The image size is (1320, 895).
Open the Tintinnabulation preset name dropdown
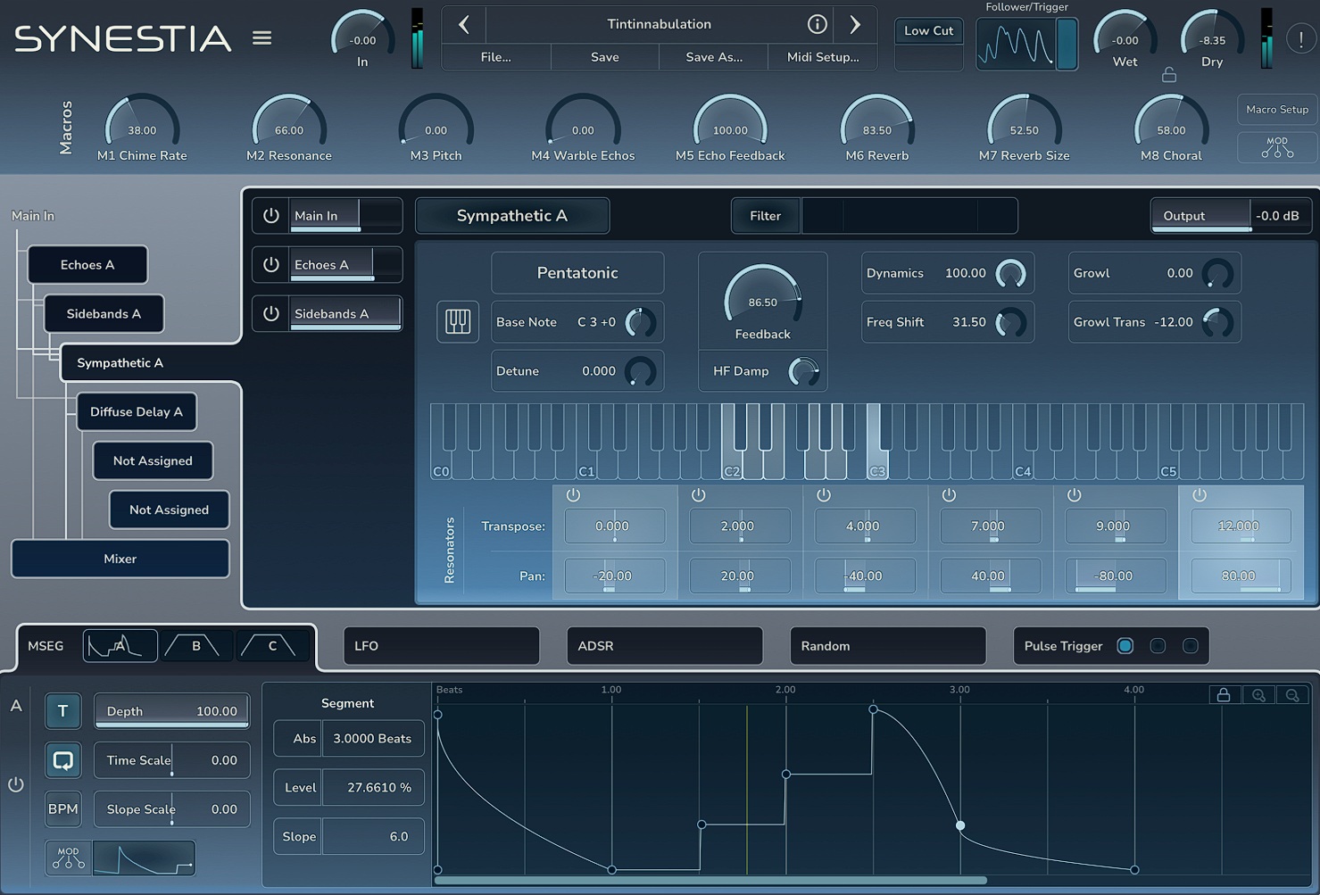[x=660, y=24]
